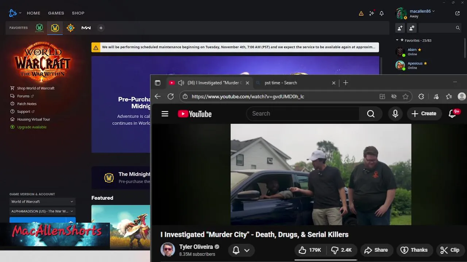Expand subscription notification options chevron
The image size is (467, 262).
point(247,250)
